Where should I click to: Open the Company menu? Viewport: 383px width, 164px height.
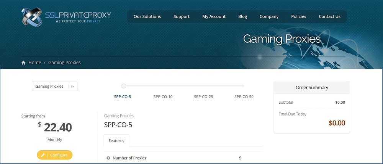point(269,16)
